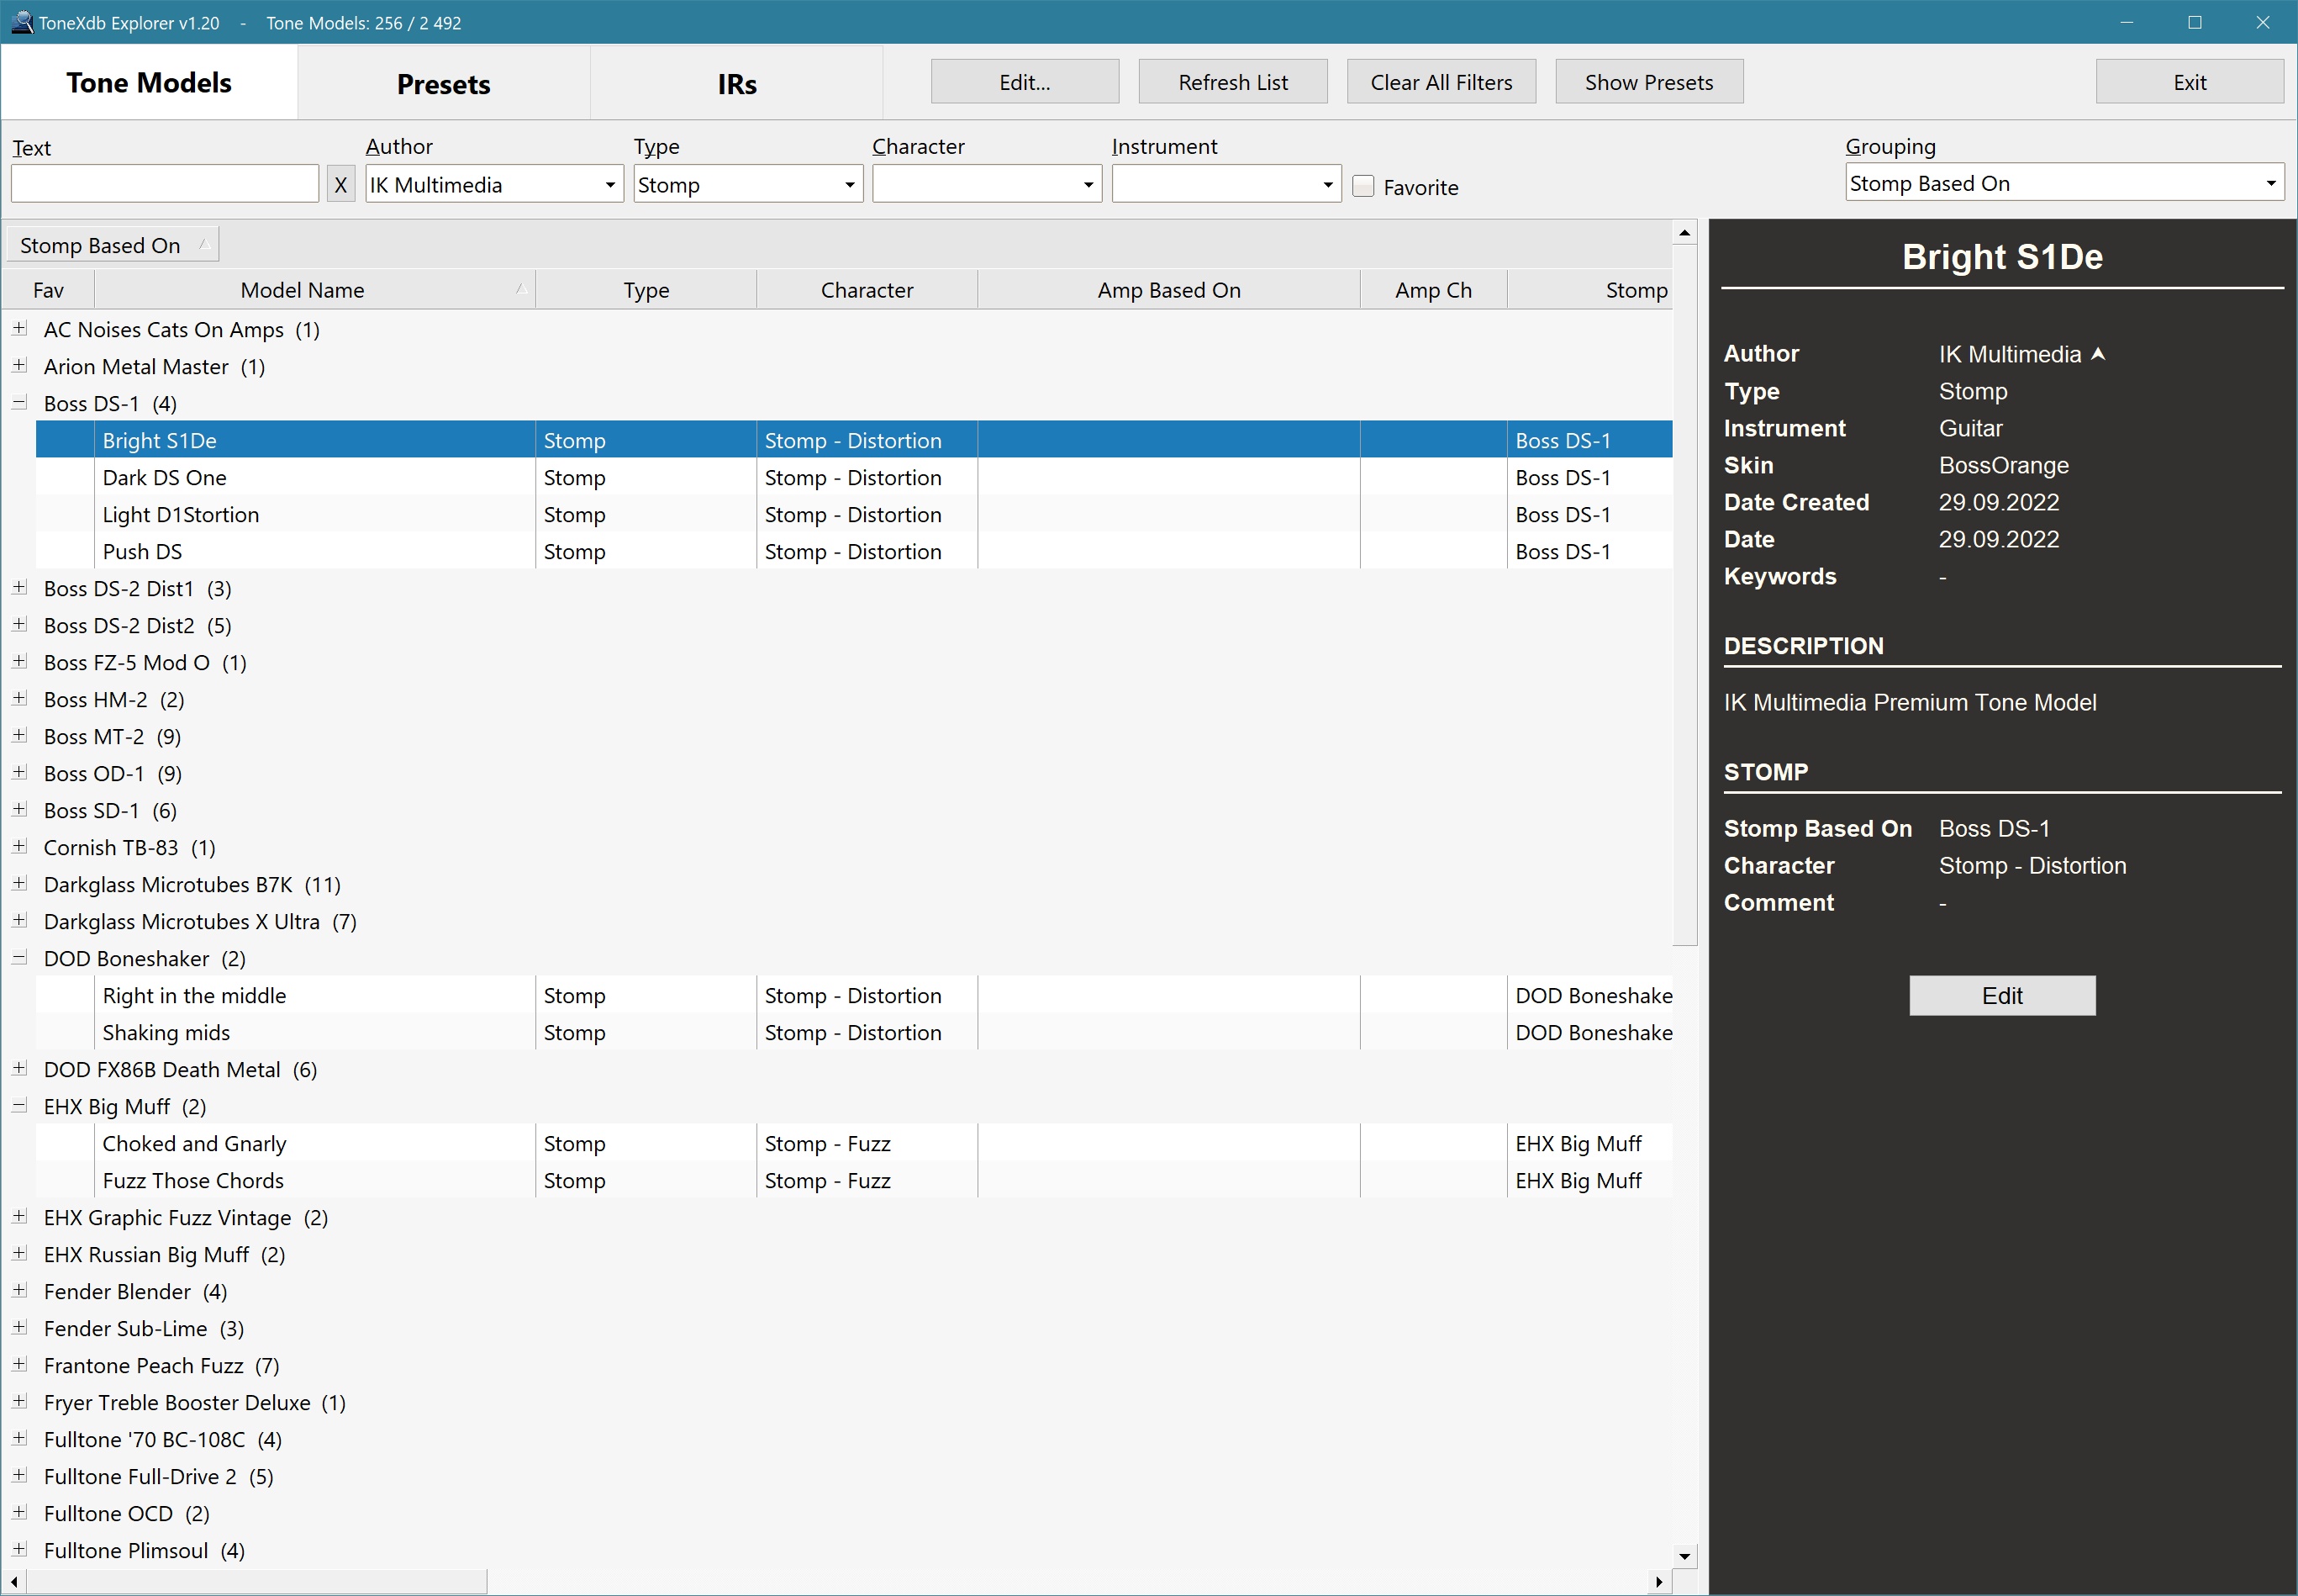
Task: Expand Boss OD-1 group
Action: 19,772
